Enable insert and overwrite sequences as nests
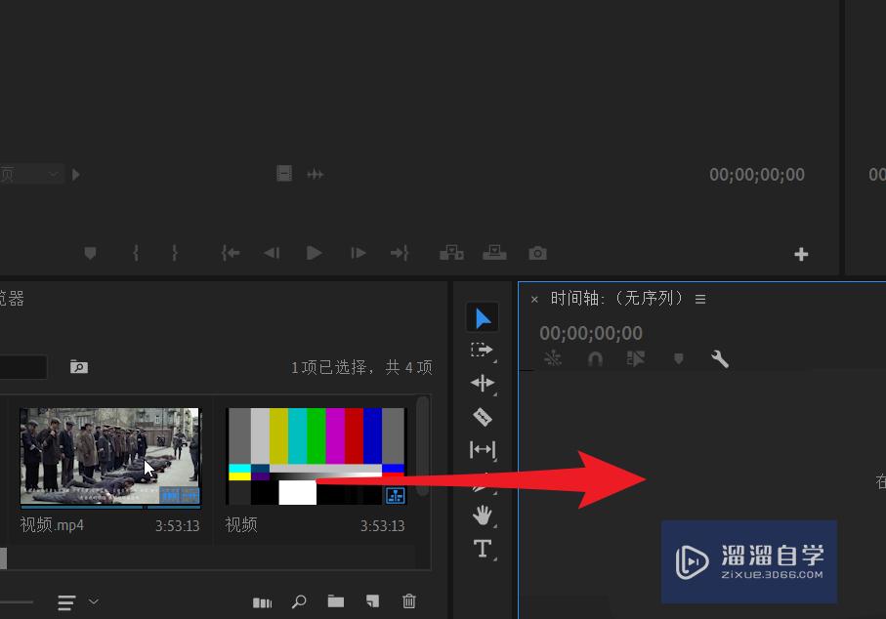Image resolution: width=886 pixels, height=619 pixels. tap(552, 358)
